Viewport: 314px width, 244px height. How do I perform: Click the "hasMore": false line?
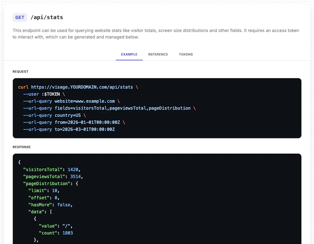[51, 205]
